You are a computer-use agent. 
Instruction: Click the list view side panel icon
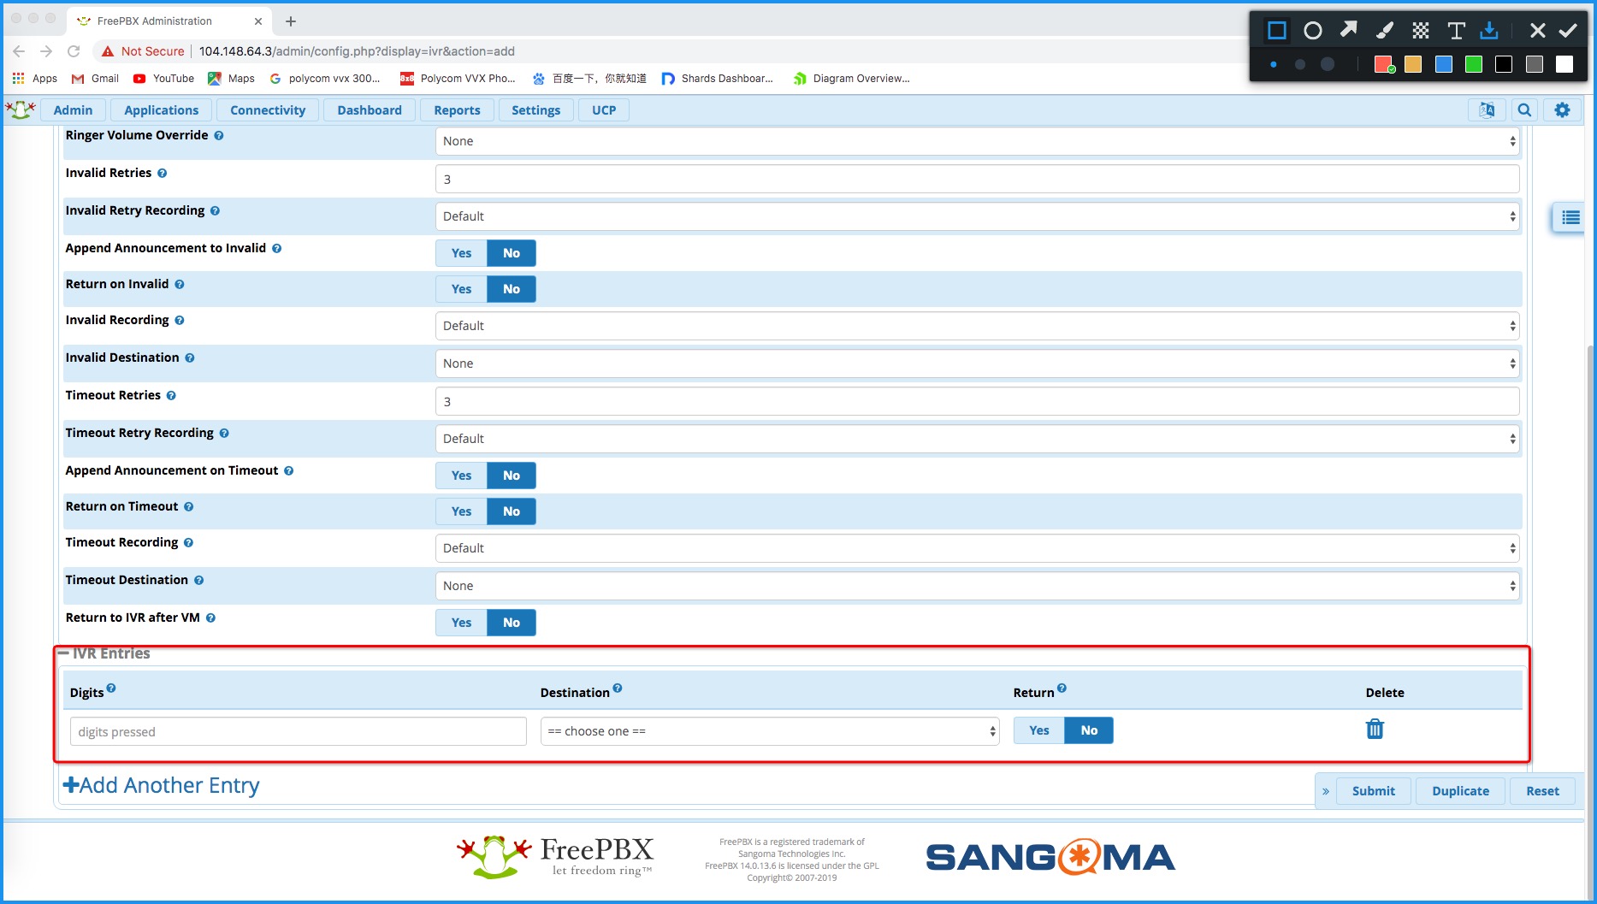pos(1570,217)
